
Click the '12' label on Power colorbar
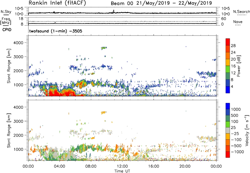click(x=233, y=73)
